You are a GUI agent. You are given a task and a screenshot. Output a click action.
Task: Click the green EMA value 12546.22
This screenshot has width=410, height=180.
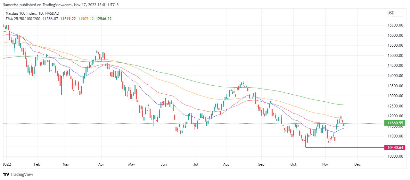pos(103,19)
